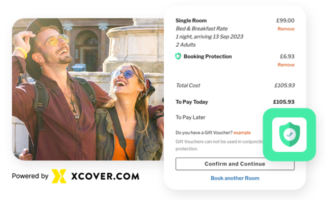
Task: Open the Book another Room link
Action: (x=235, y=178)
